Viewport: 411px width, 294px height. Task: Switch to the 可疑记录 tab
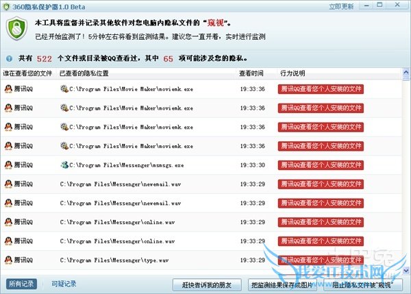[x=64, y=284]
